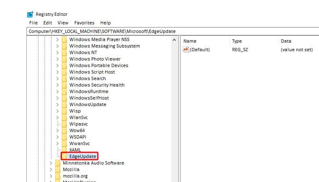Click the folder icon beside WindowsRuntime
Screen dimensions: 319x182
64,92
